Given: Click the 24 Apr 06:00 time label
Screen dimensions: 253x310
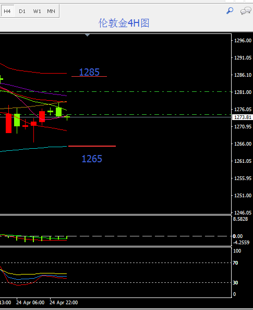Looking at the screenshot, I should click(x=30, y=303).
